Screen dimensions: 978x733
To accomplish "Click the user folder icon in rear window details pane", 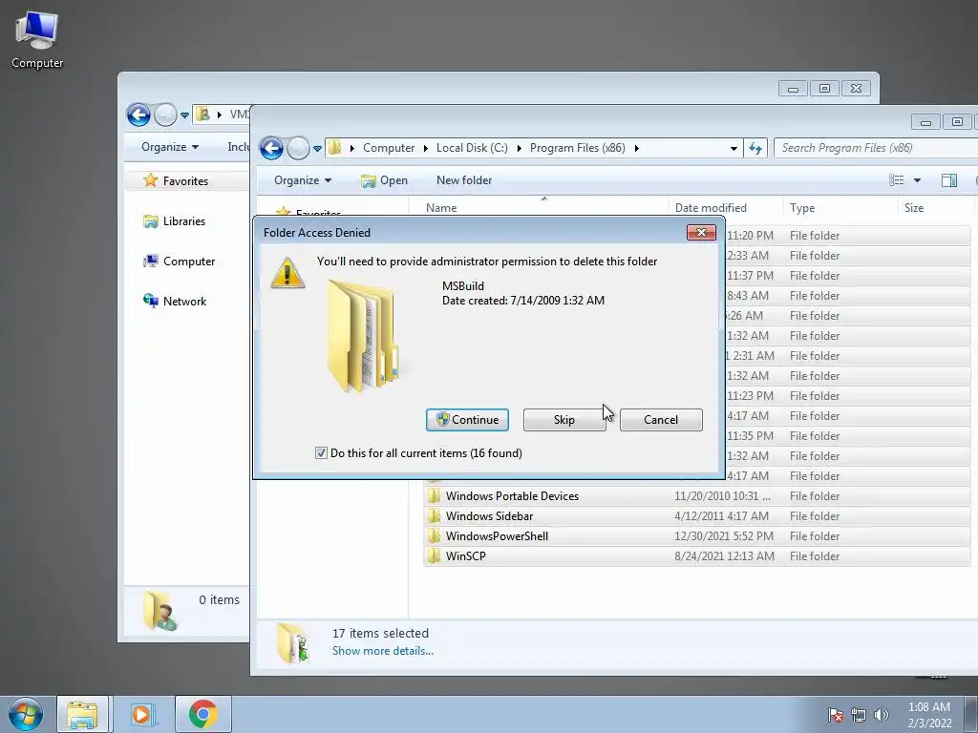I will pyautogui.click(x=159, y=611).
